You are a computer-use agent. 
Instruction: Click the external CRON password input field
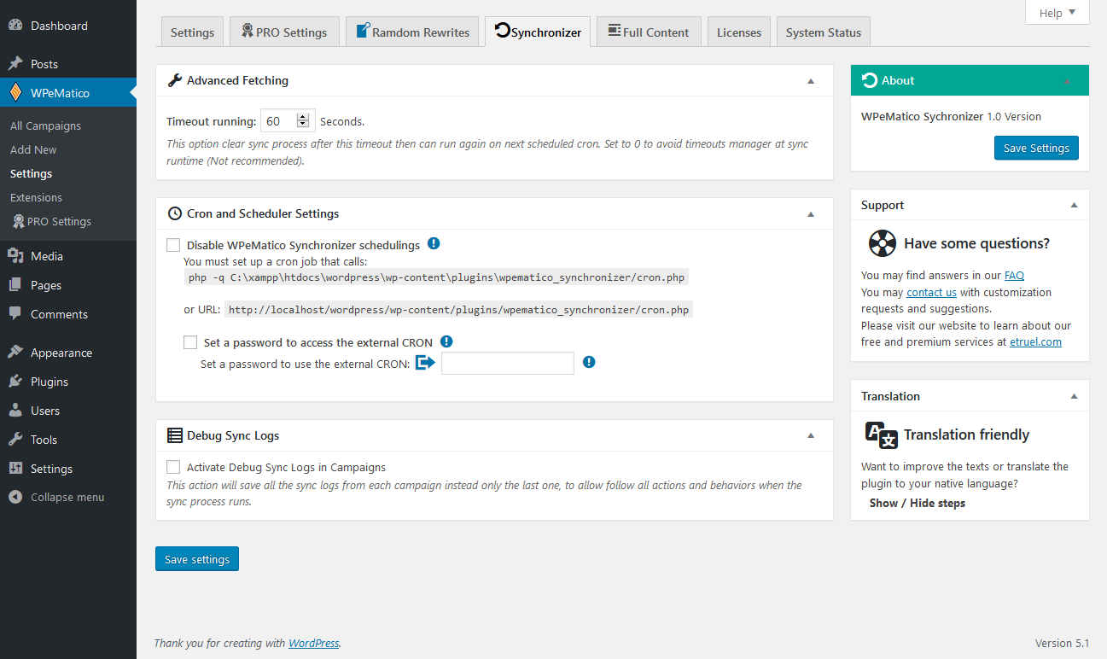(507, 364)
